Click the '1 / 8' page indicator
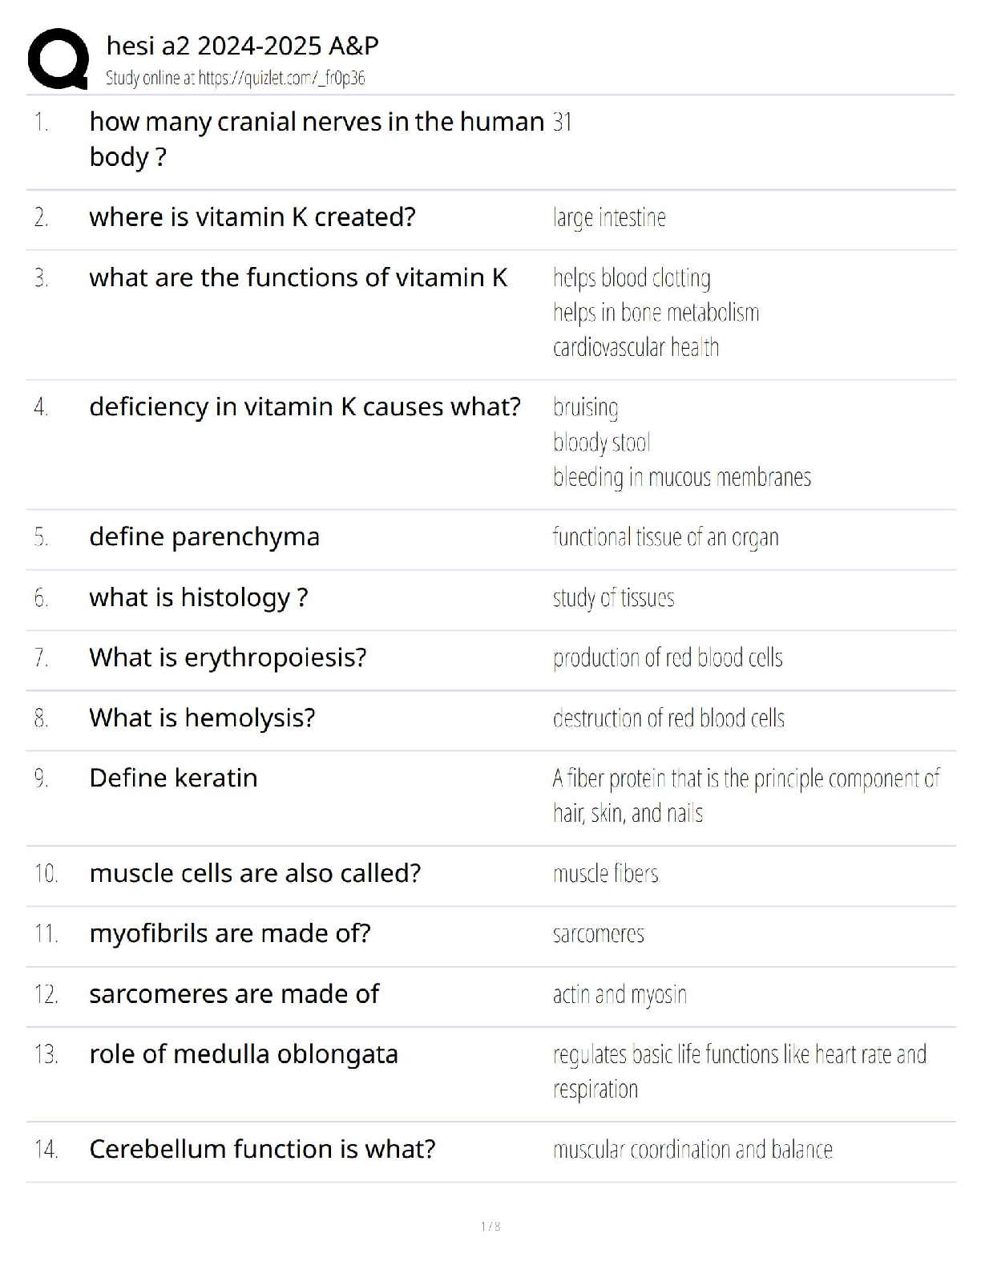 [x=490, y=1226]
